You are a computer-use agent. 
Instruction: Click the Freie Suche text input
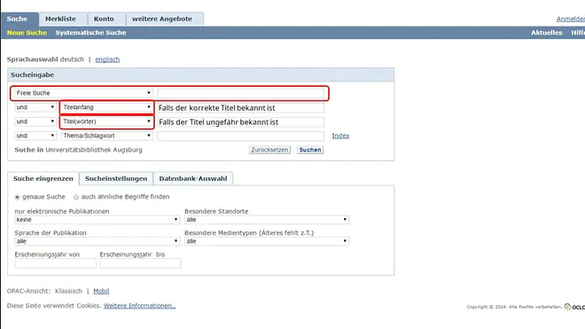coord(240,93)
